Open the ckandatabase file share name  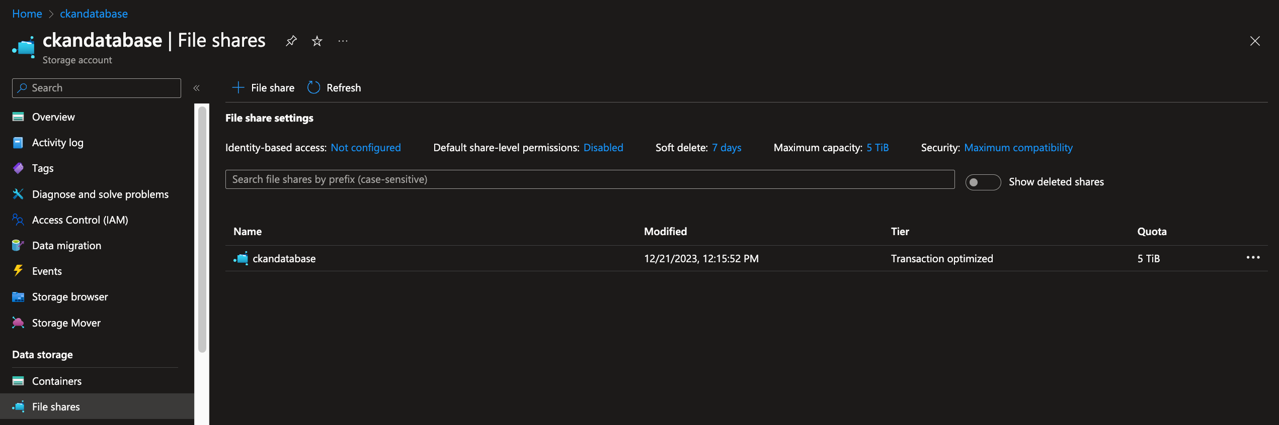(x=284, y=258)
